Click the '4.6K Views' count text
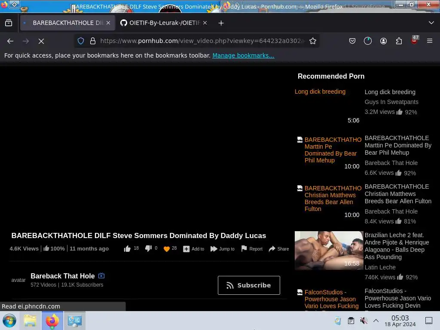This screenshot has height=330, width=440. coord(24,249)
